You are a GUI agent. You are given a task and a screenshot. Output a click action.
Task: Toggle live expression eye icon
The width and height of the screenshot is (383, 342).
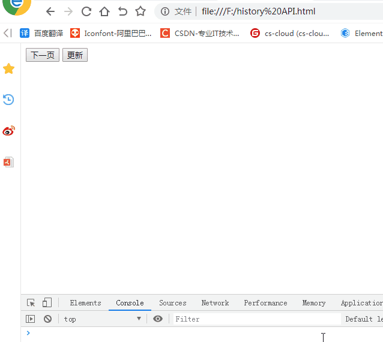(158, 319)
